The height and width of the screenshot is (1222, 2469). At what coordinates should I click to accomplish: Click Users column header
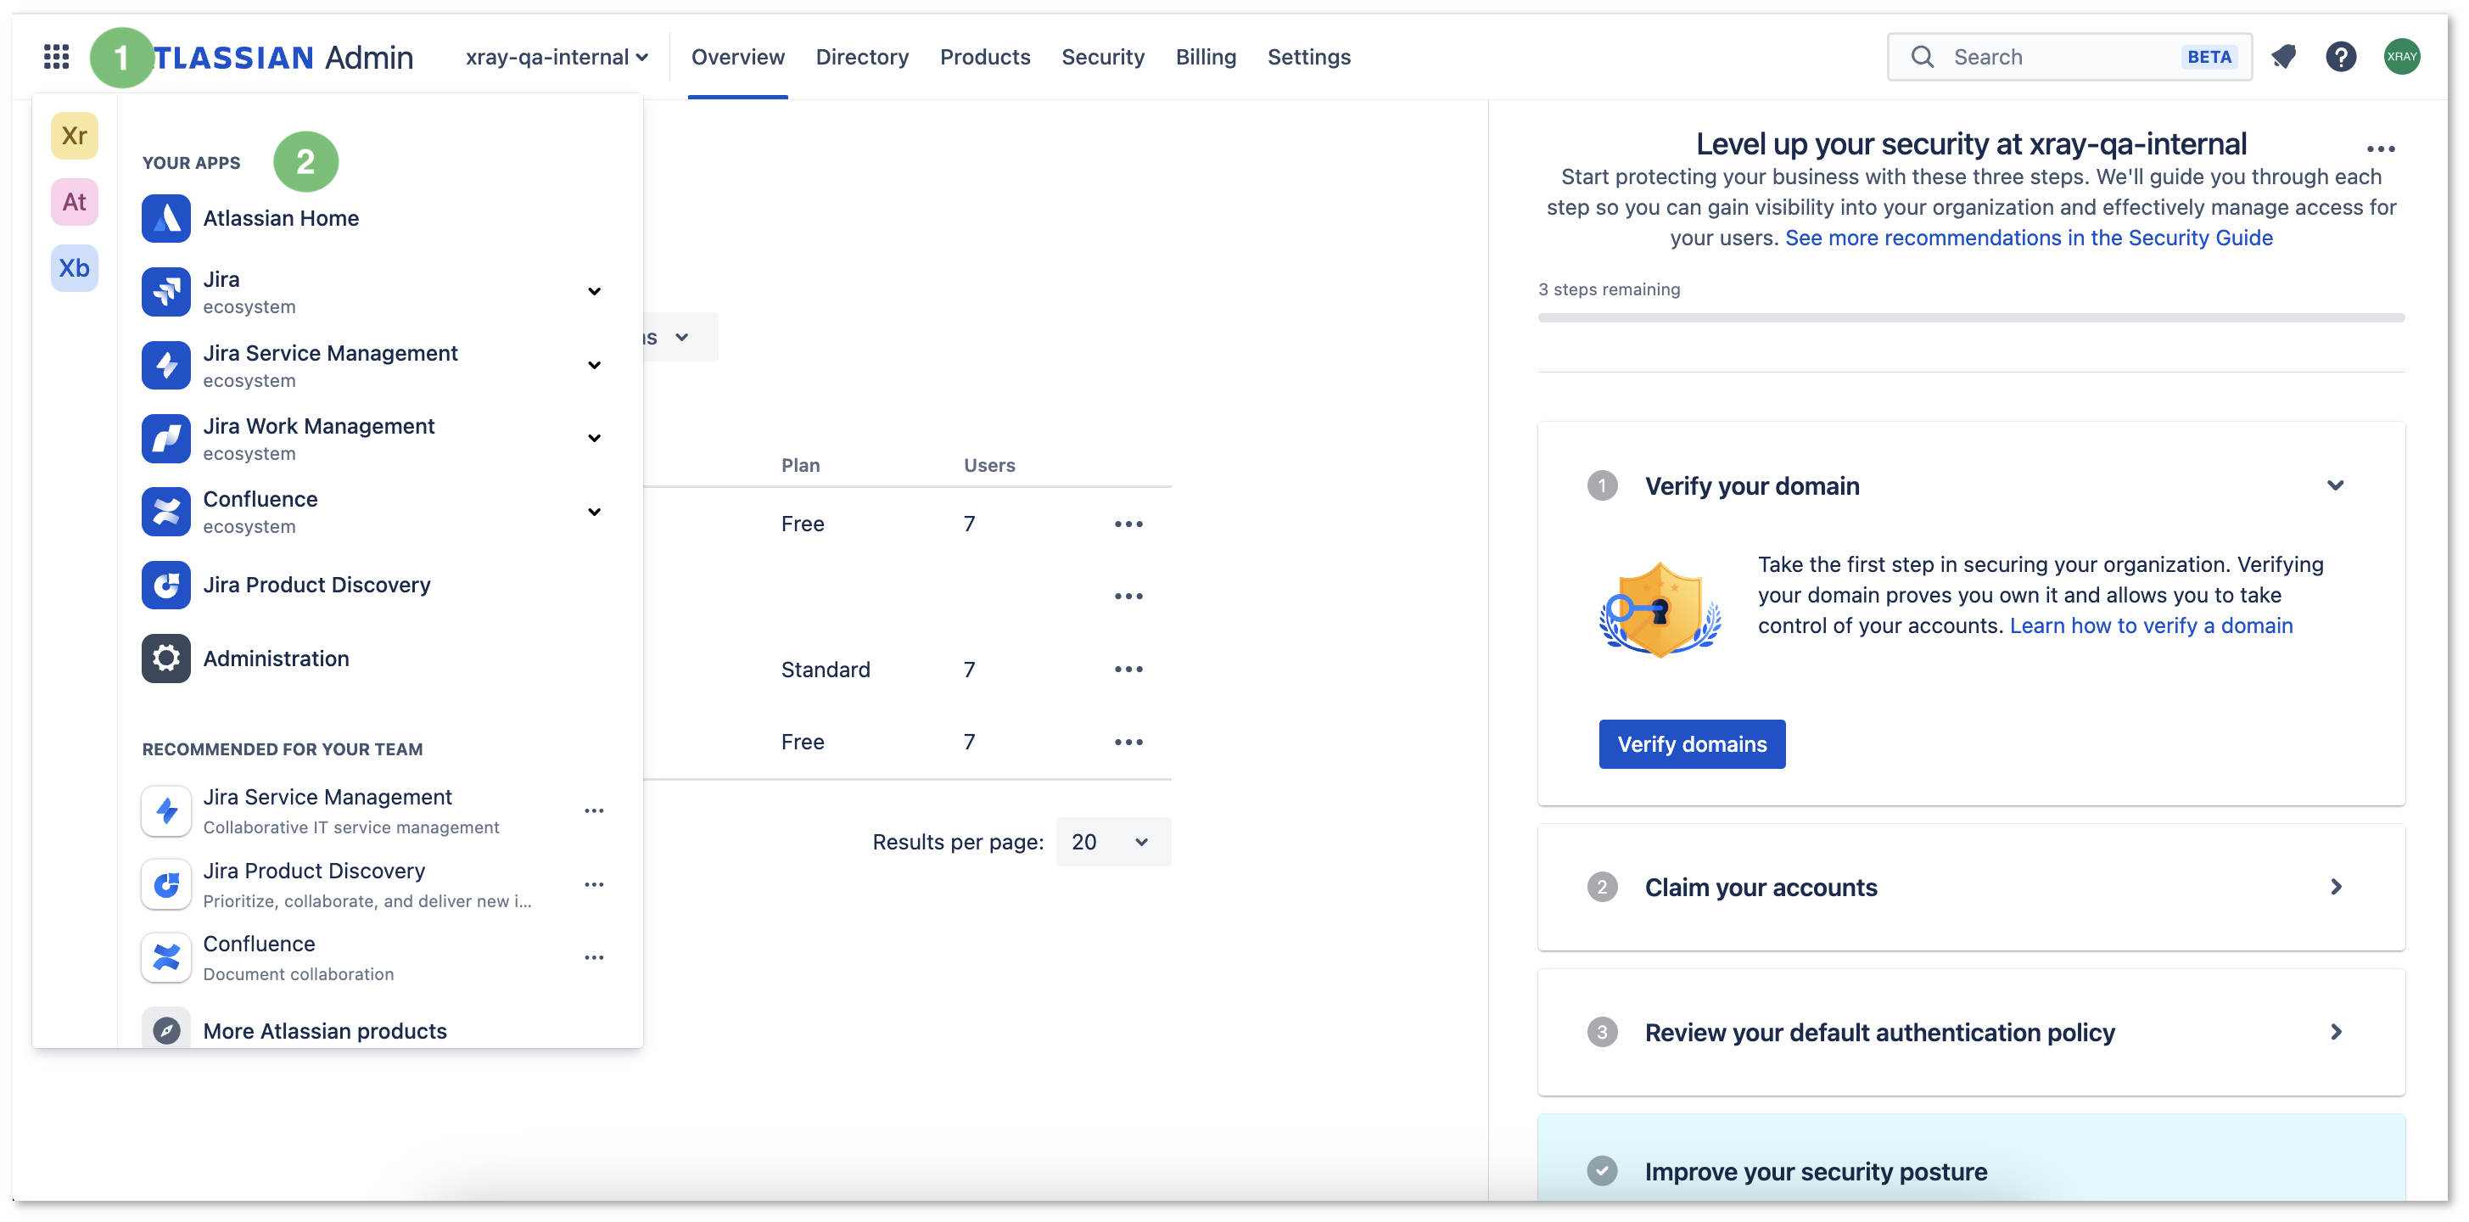pyautogui.click(x=989, y=465)
